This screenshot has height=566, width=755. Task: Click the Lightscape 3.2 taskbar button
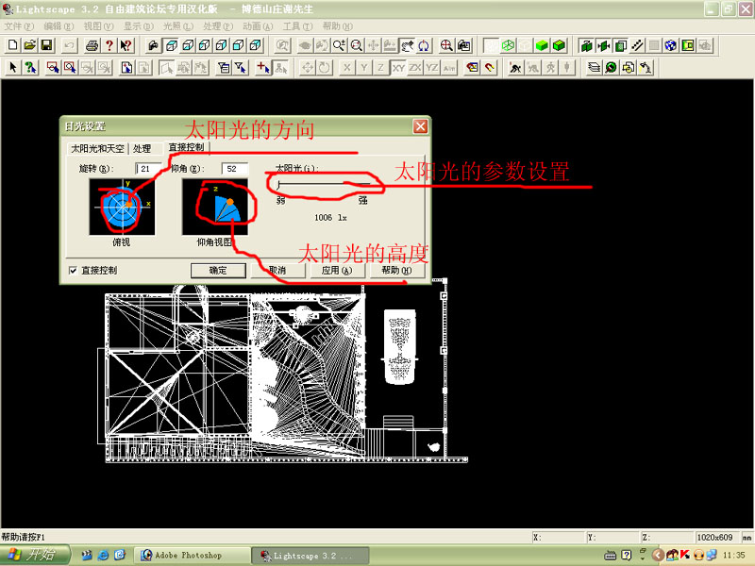pyautogui.click(x=310, y=556)
